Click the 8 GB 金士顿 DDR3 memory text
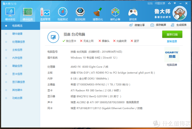The width and height of the screenshot is (192, 129). (90, 79)
